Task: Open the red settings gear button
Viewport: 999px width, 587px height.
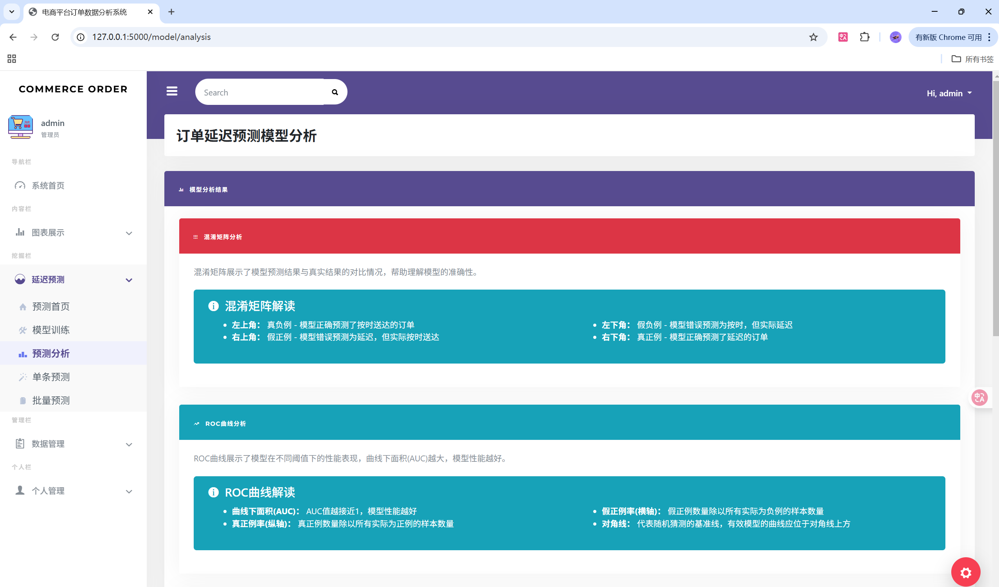Action: point(966,573)
